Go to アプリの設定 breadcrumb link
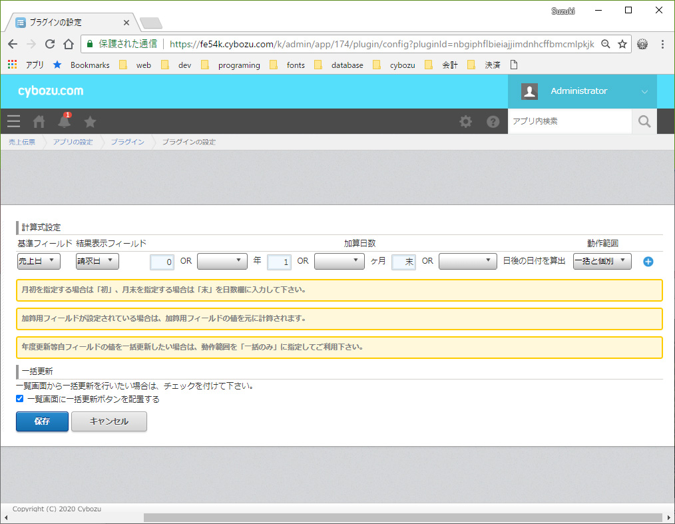The width and height of the screenshot is (675, 524). [x=73, y=142]
